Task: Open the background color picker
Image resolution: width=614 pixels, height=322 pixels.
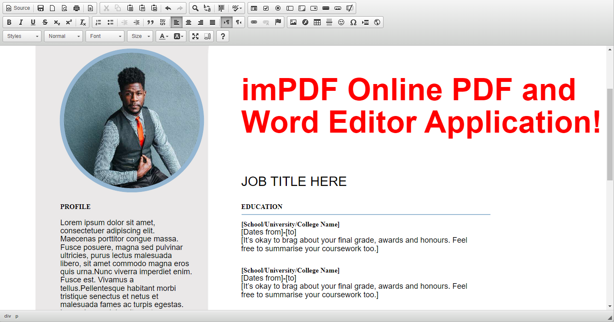Action: [179, 36]
